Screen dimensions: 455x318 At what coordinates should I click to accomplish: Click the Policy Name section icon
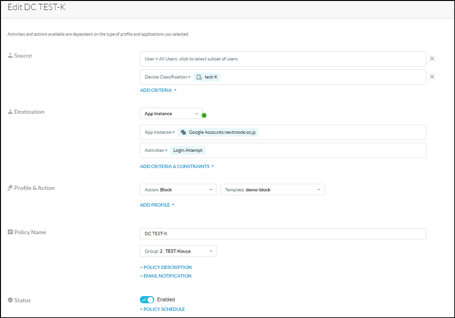coord(10,232)
